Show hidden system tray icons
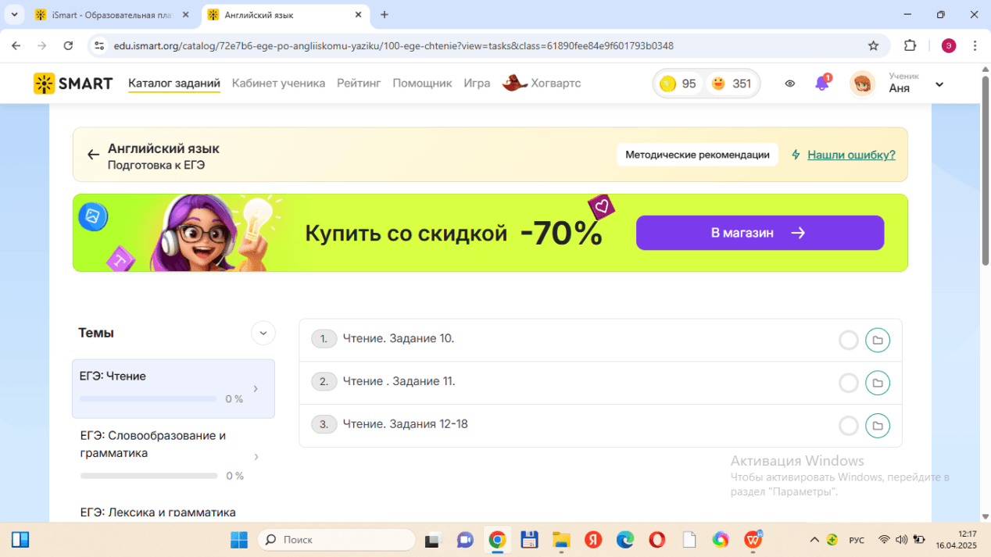Image resolution: width=991 pixels, height=557 pixels. click(x=814, y=540)
